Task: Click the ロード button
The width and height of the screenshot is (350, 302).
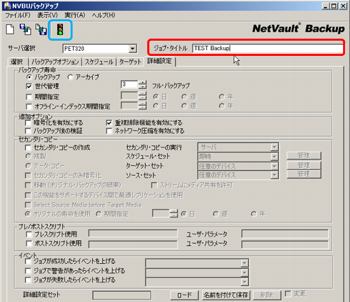Action: point(185,295)
